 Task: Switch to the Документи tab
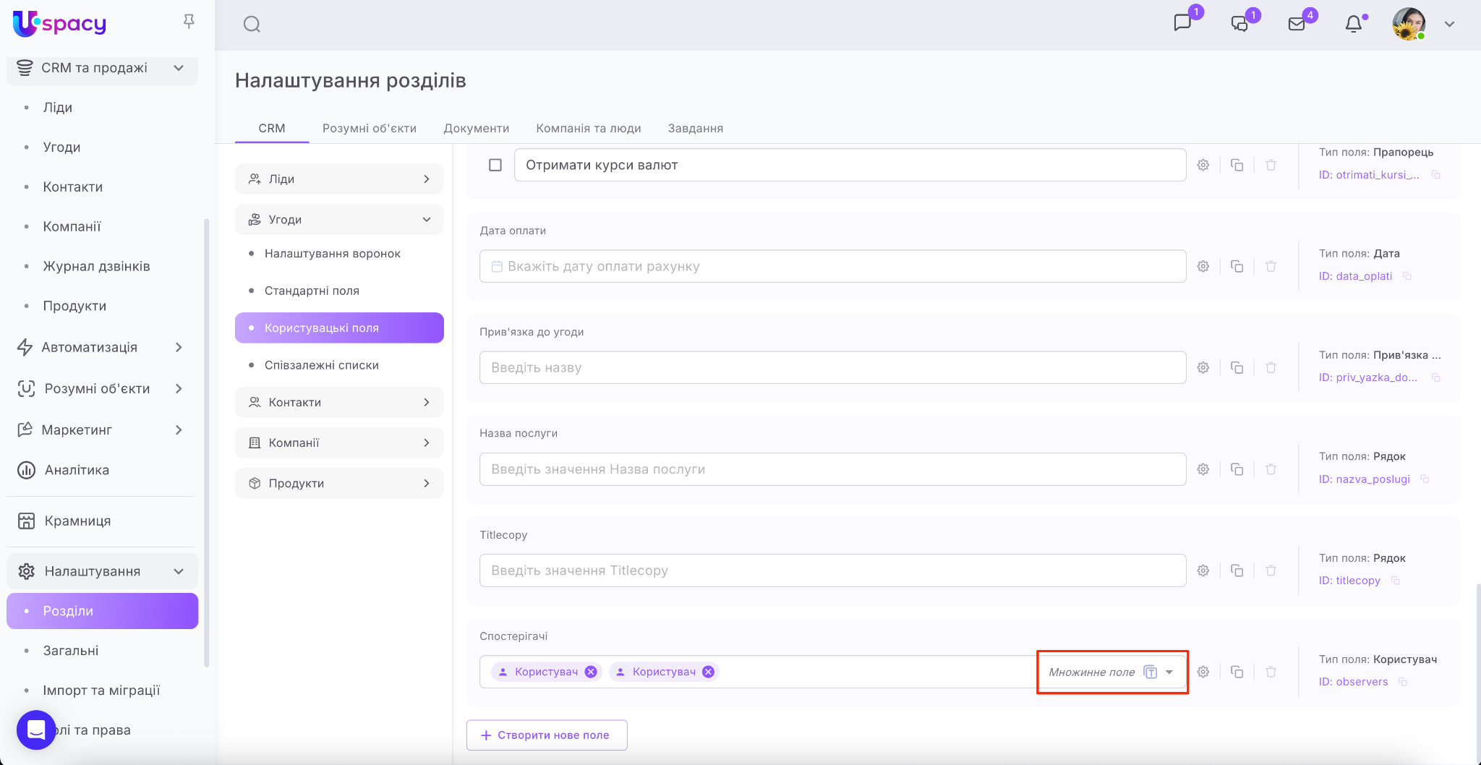[476, 128]
